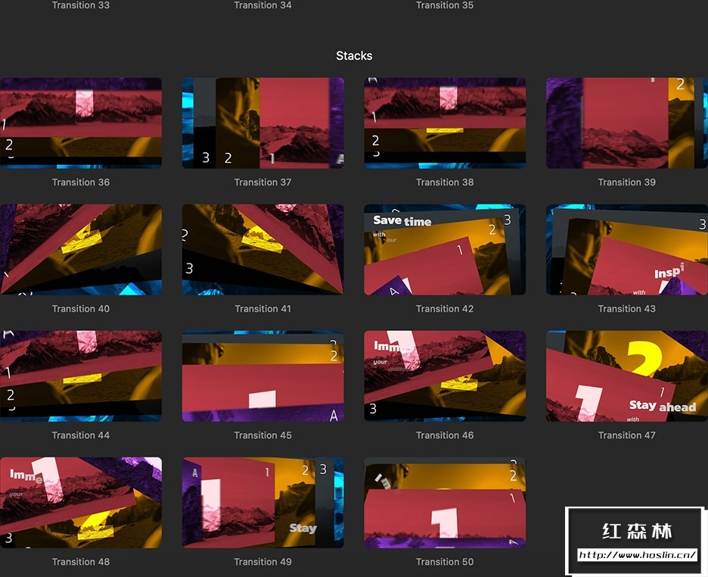Click the label text Transition 33
Viewport: 708px width, 577px height.
pyautogui.click(x=81, y=5)
